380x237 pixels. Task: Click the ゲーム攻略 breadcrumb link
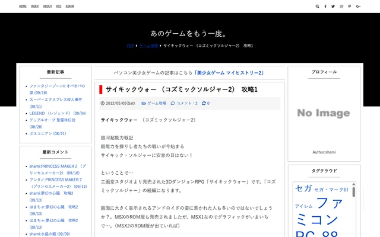(148, 46)
